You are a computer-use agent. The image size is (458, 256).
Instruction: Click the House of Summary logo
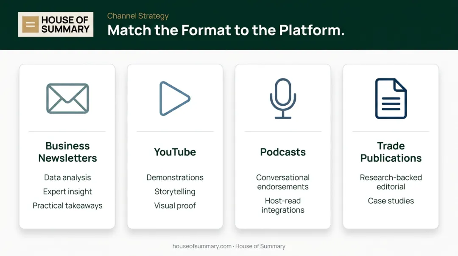pyautogui.click(x=56, y=25)
